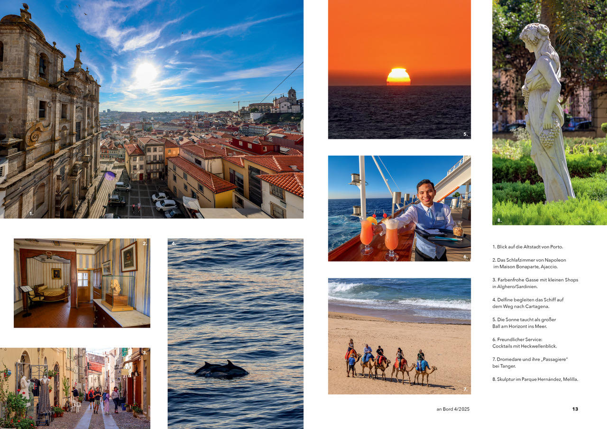Image resolution: width=607 pixels, height=429 pixels.
Task: Click caption 3 about Alghero/Sardinien
Action: [535, 283]
